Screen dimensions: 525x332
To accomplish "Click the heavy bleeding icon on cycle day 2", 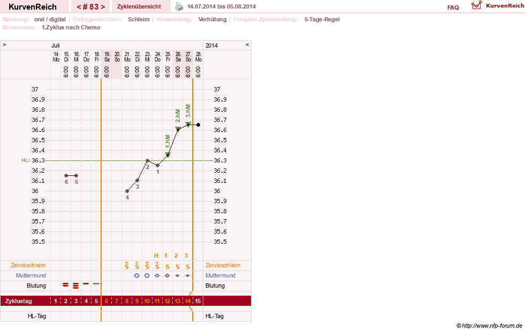I will 66,285.
